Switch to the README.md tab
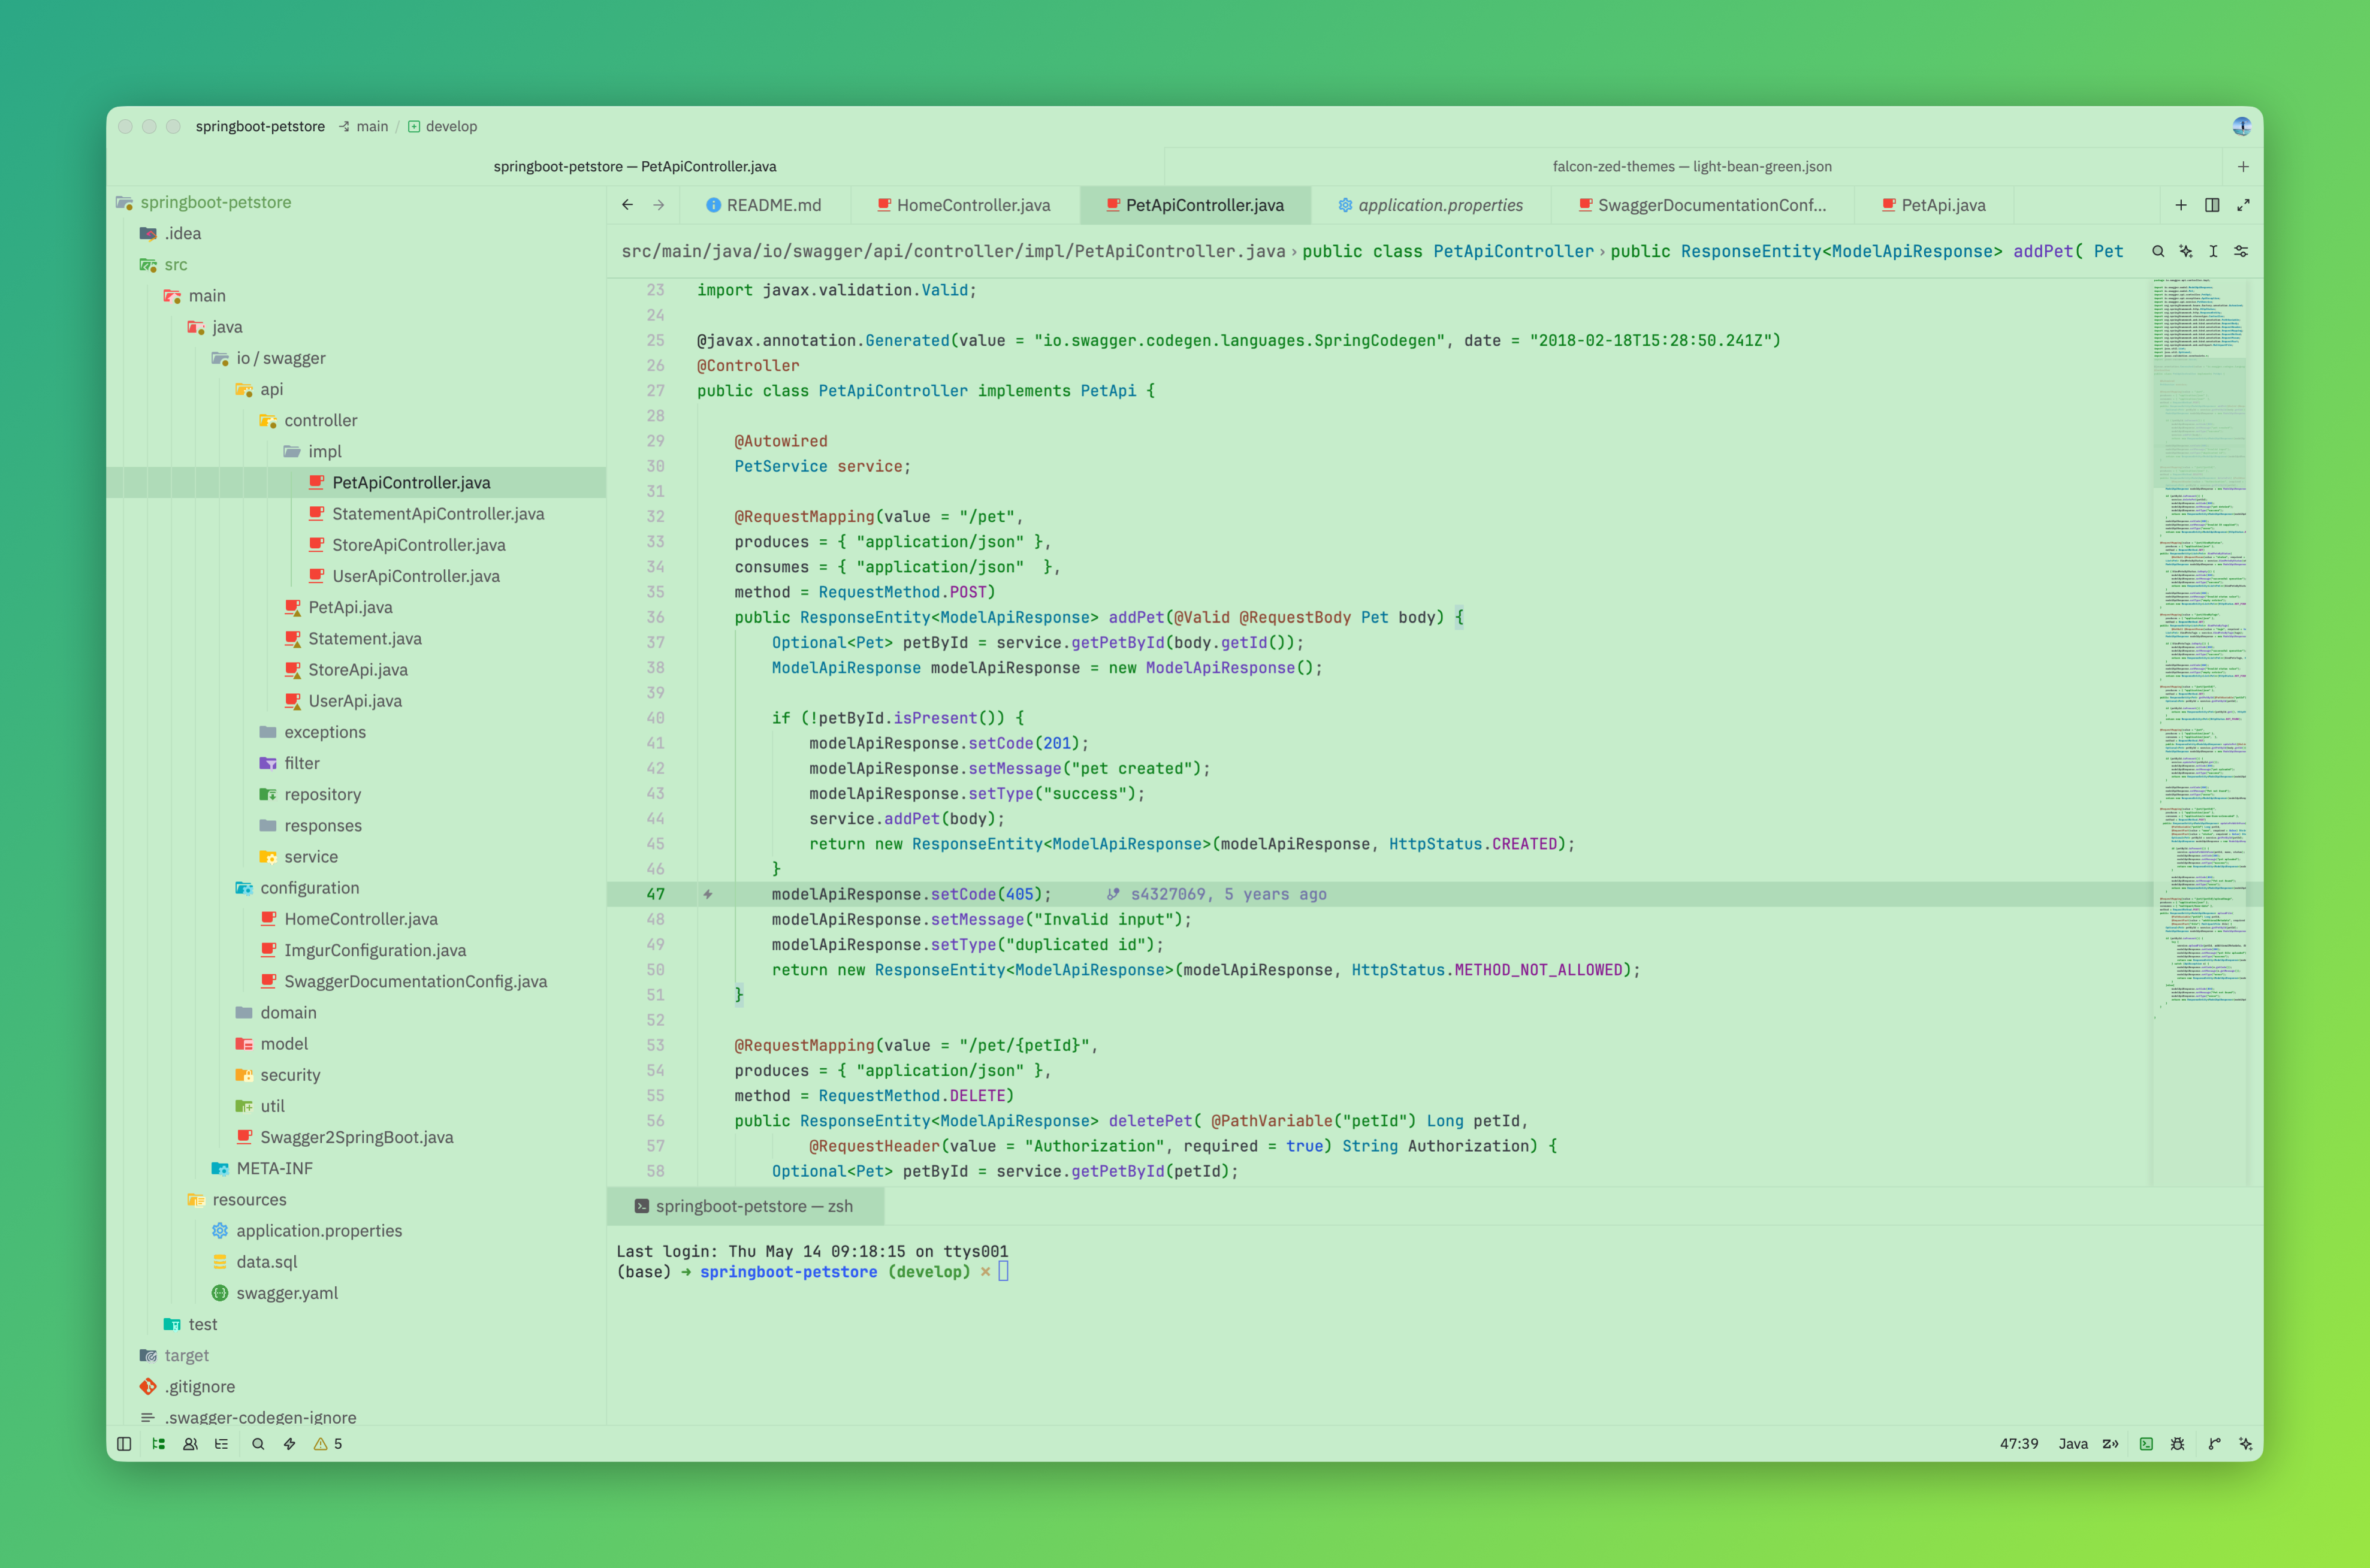 coord(764,205)
